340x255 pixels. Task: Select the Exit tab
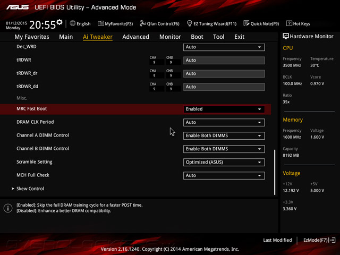[239, 37]
